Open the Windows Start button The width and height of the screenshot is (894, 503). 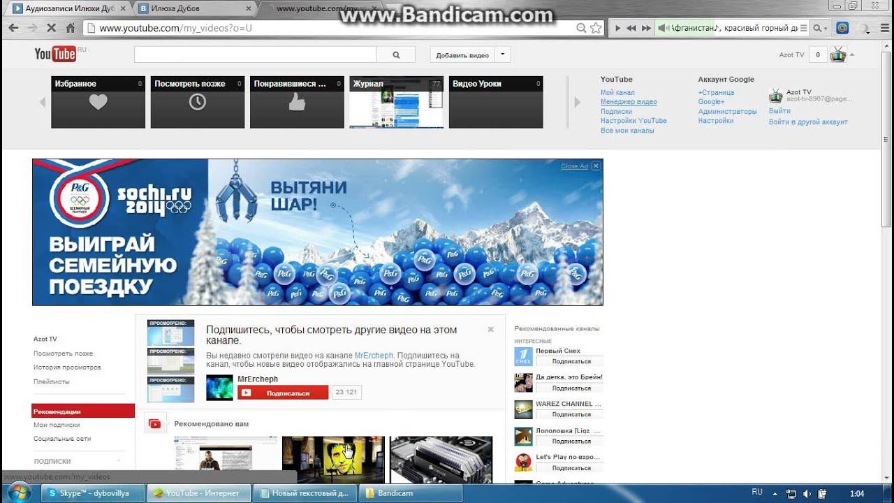20,493
